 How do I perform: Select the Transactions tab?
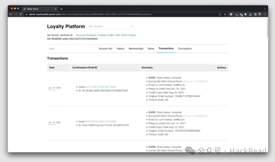[x=166, y=48]
